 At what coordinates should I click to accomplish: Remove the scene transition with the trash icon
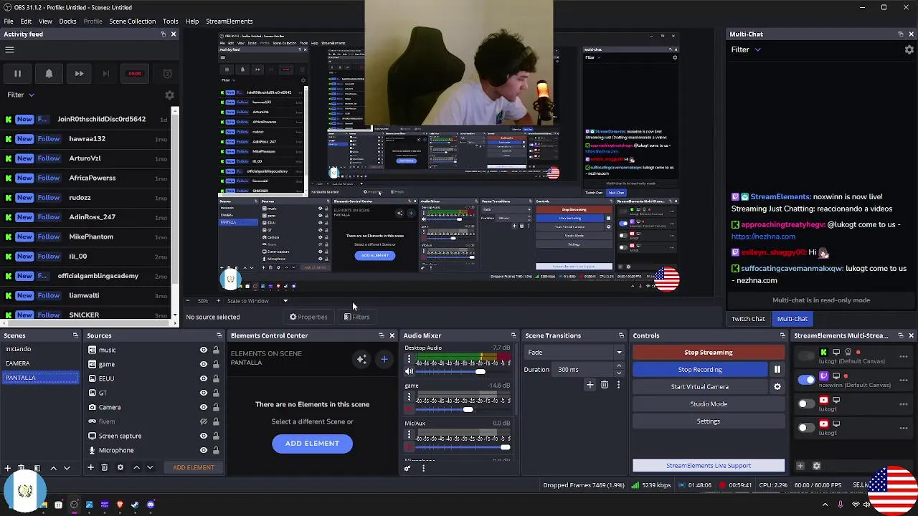(605, 385)
